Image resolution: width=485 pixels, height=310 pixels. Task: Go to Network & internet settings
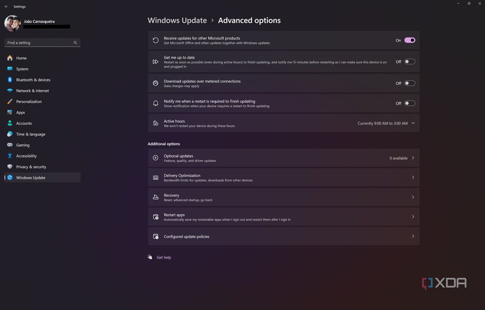42,91
